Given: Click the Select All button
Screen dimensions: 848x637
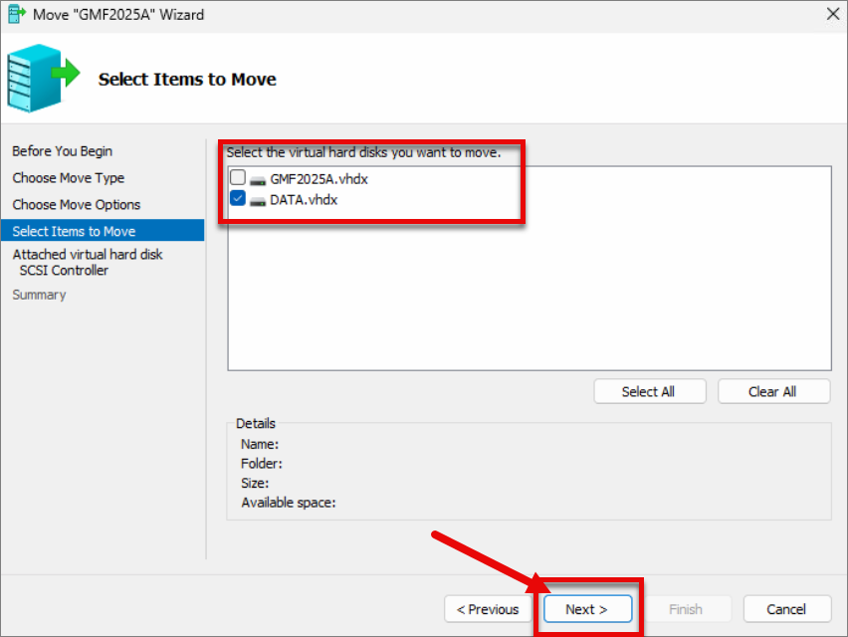Looking at the screenshot, I should (650, 391).
